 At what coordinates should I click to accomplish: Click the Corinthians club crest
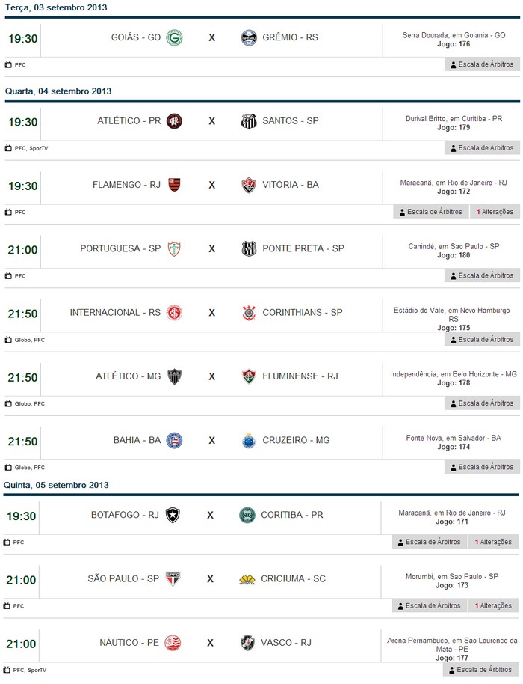[249, 313]
